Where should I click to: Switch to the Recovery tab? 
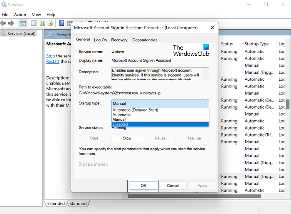[x=119, y=40]
